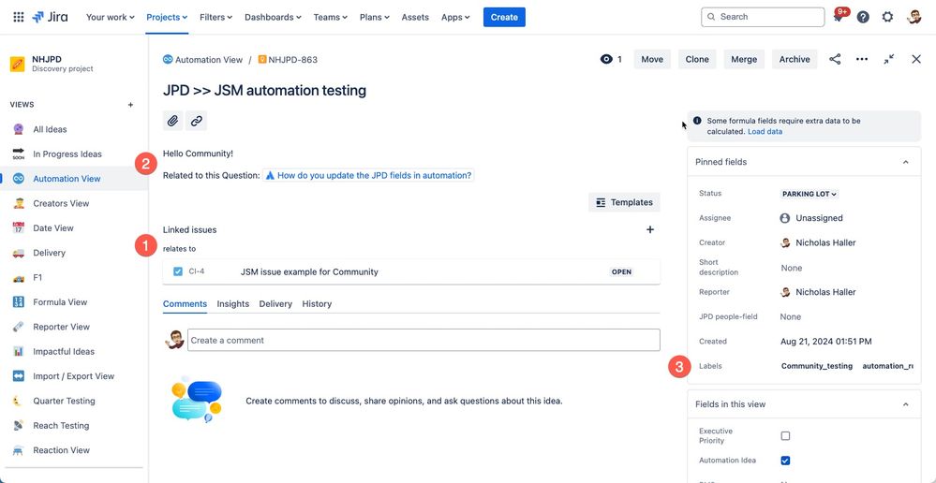
Task: Open the Your work dropdown
Action: 110,17
